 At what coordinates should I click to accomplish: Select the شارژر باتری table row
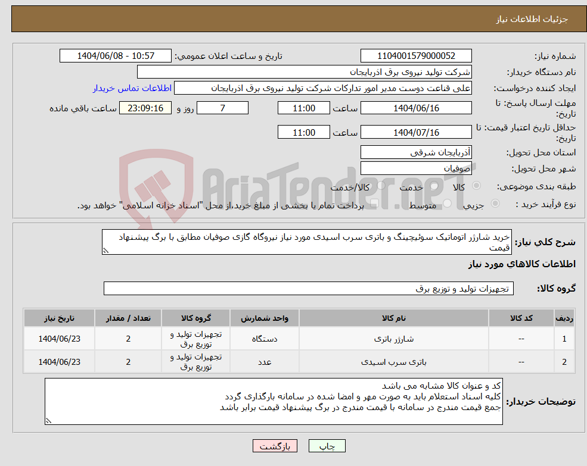coord(298,338)
